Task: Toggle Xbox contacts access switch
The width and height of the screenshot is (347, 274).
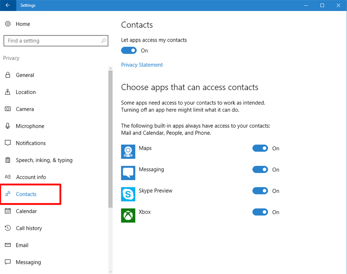Action: [x=260, y=212]
